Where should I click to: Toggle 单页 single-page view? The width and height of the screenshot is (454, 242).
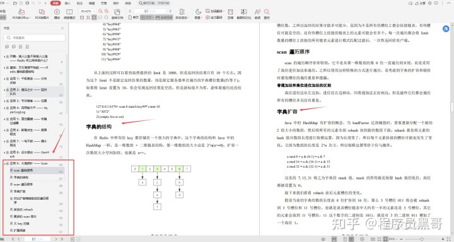click(x=134, y=18)
